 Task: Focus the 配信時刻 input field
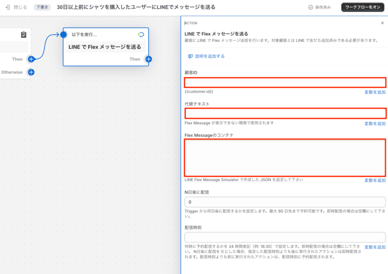285,237
